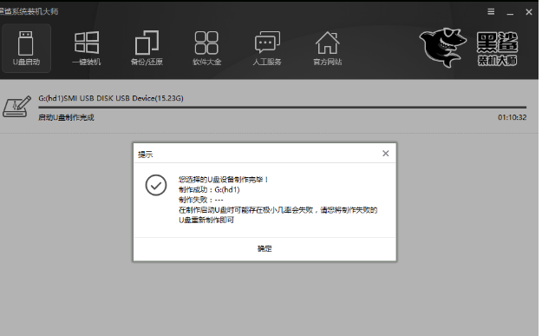Image resolution: width=542 pixels, height=336 pixels.
Task: Click the 黑鲨装机大师 brand text
Action: coord(497,49)
